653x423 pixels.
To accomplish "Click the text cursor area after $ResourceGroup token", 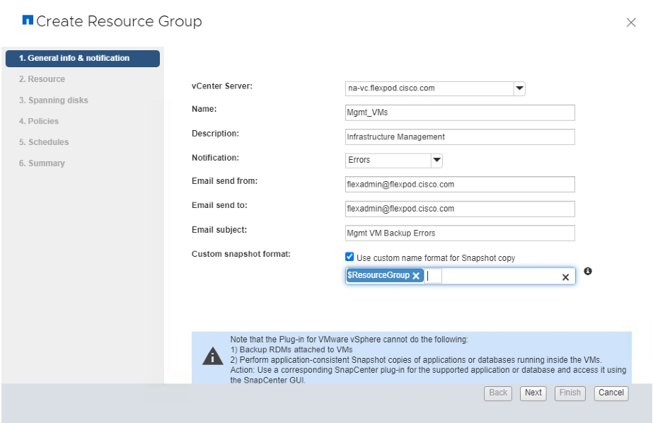I will 433,276.
